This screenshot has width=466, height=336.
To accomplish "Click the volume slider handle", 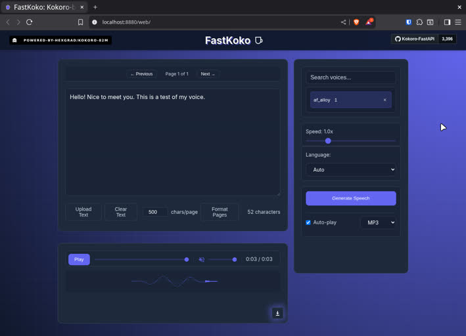I will [235, 260].
